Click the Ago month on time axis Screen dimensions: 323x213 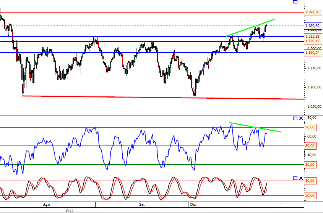pos(46,205)
